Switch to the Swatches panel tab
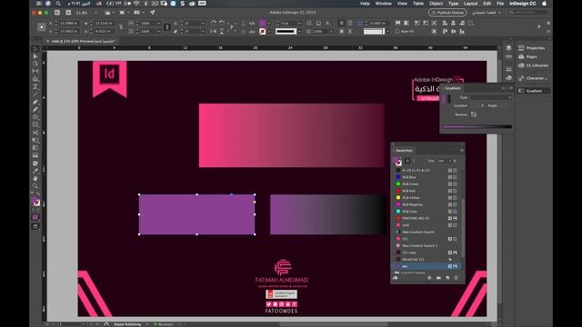 [404, 150]
